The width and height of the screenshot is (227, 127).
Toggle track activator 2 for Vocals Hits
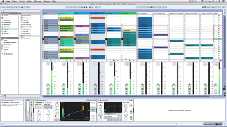pyautogui.click(x=64, y=89)
